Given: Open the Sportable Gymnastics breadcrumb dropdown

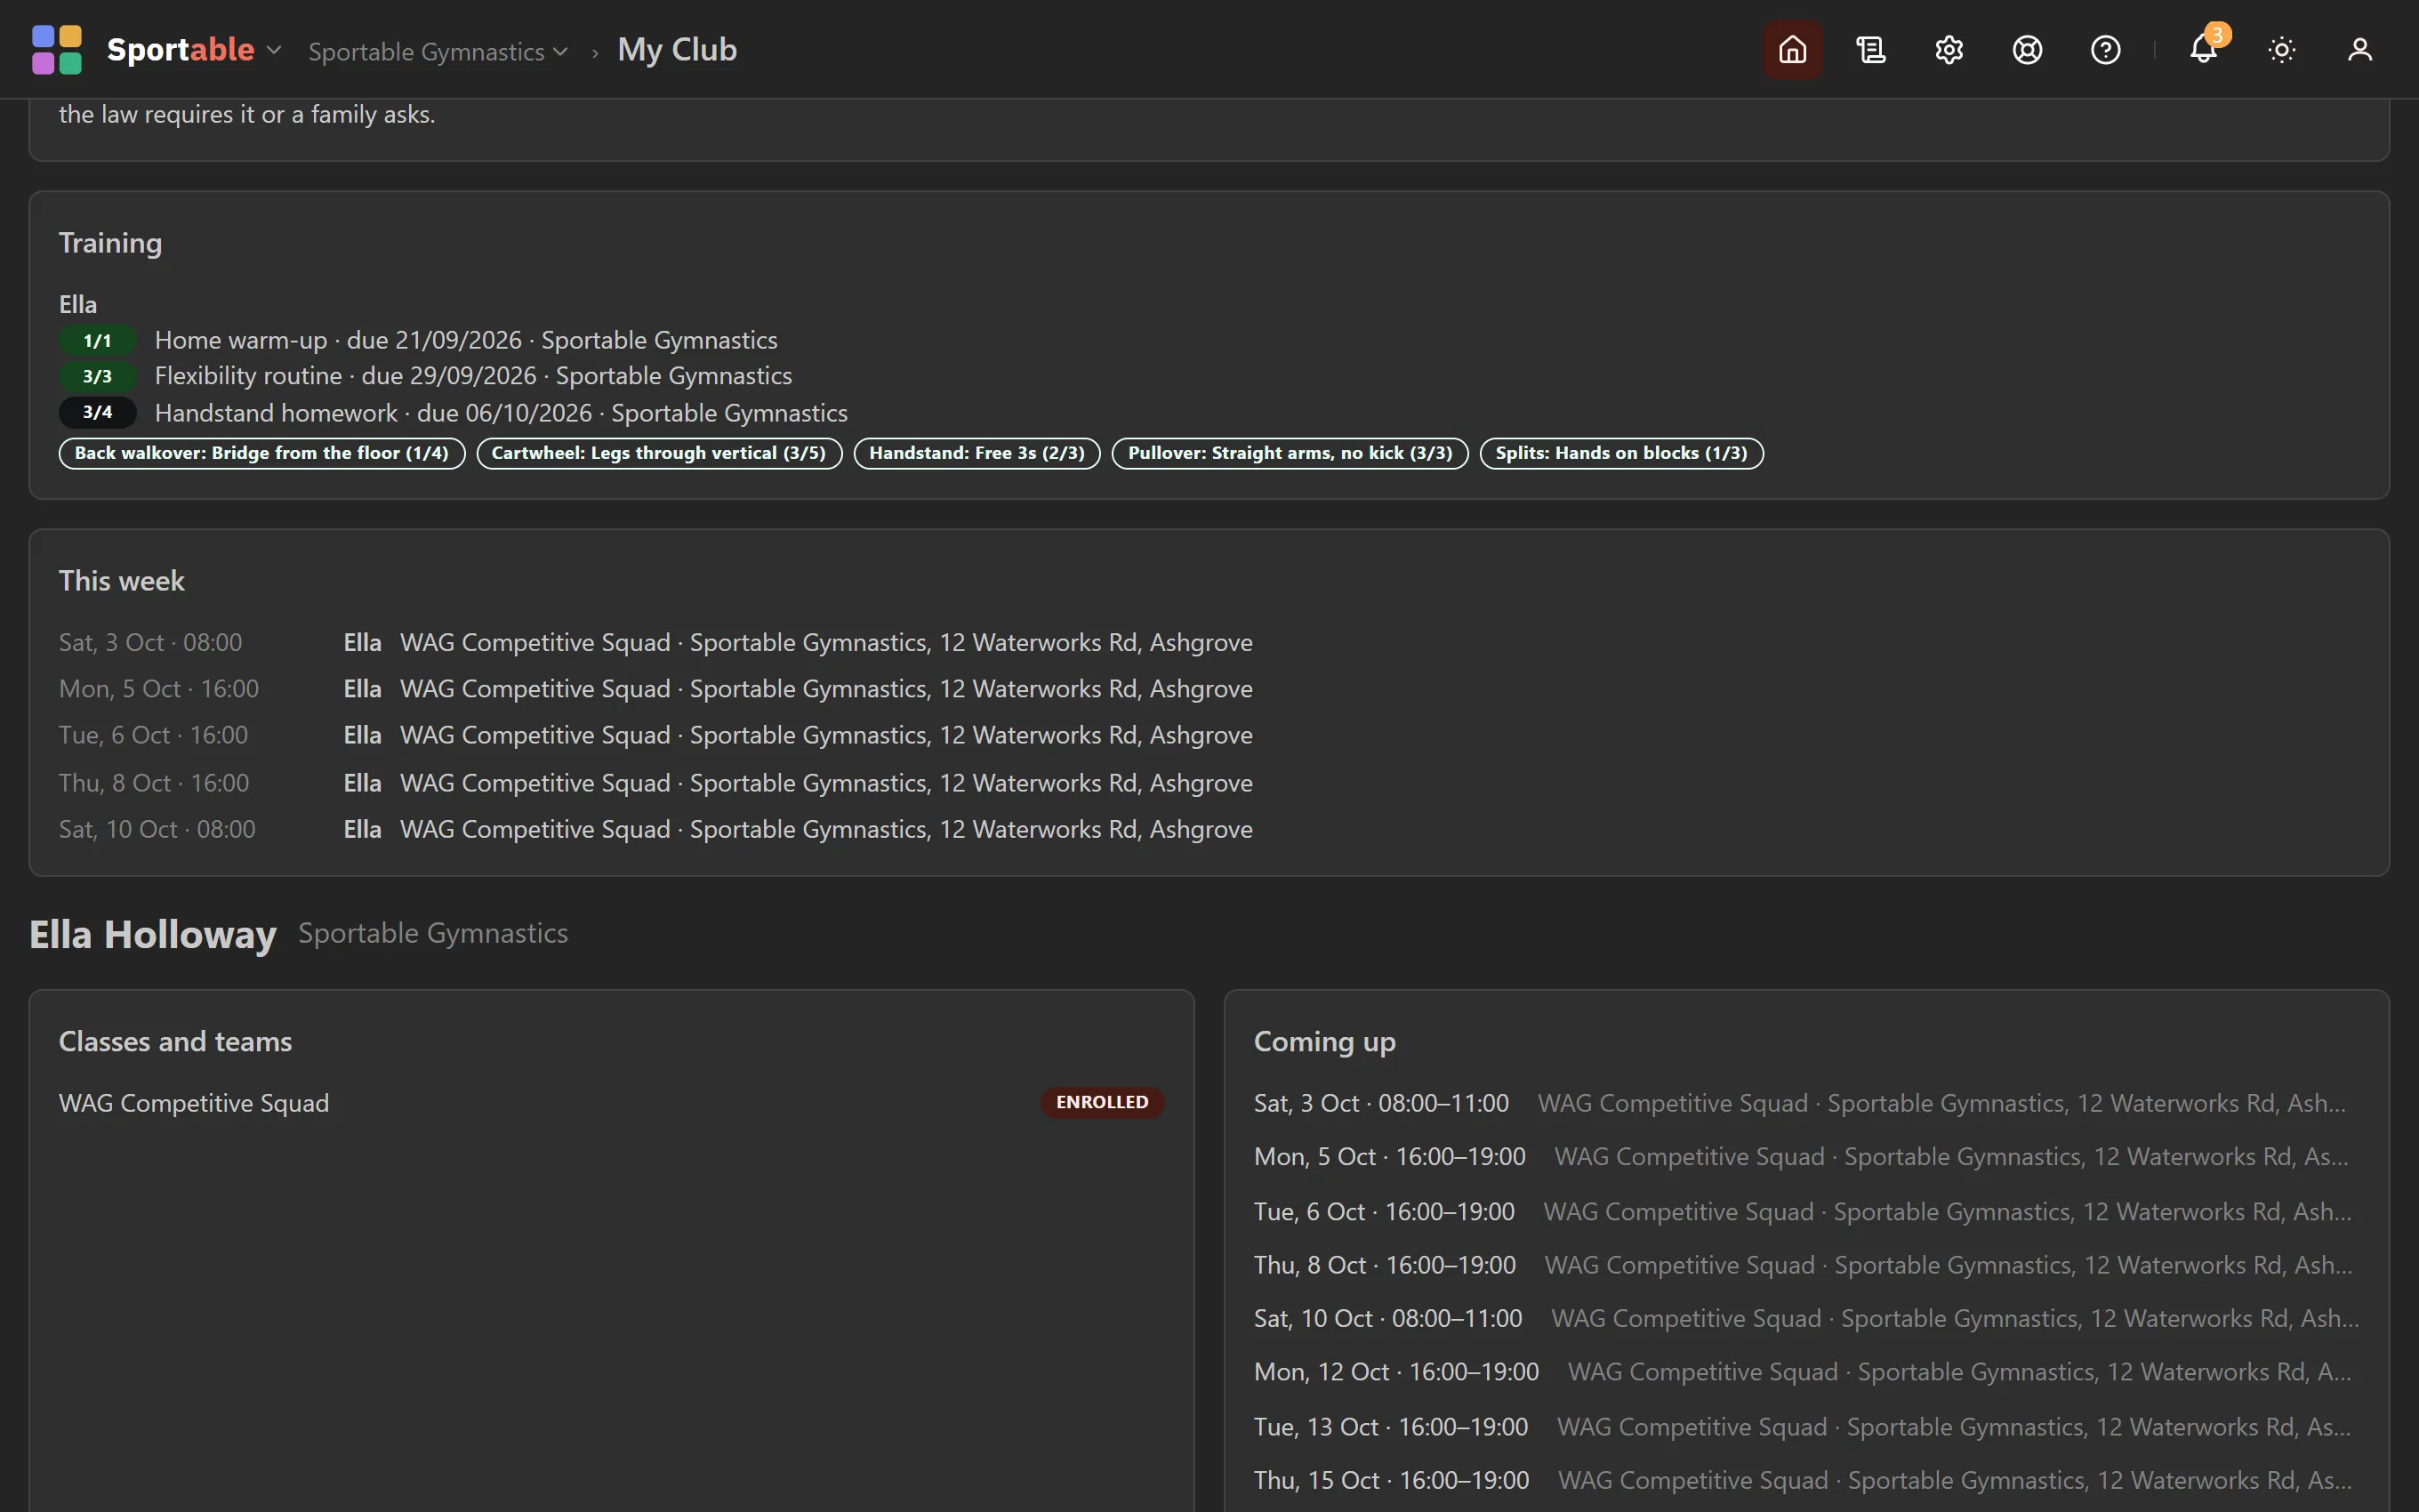Looking at the screenshot, I should (x=438, y=51).
